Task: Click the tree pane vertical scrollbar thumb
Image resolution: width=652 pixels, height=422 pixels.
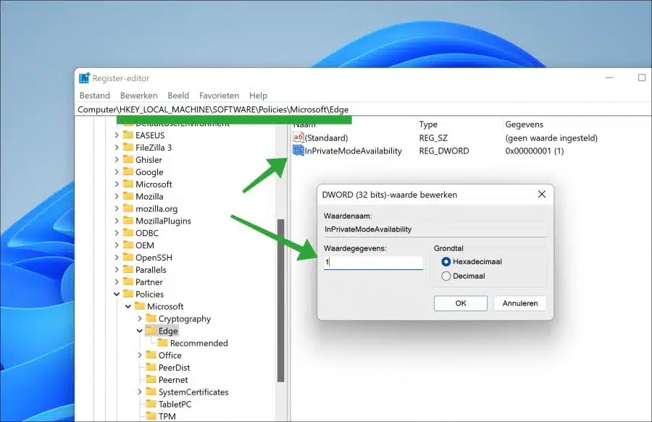Action: click(280, 300)
